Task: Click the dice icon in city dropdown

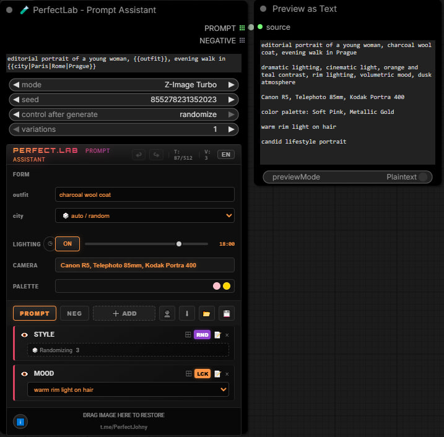Action: point(66,215)
